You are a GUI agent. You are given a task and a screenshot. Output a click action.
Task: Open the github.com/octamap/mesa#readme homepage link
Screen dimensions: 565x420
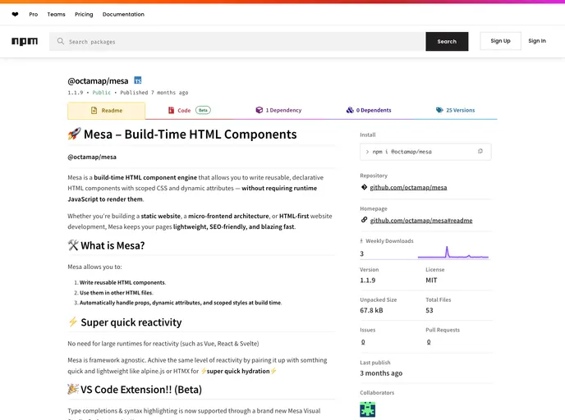point(421,221)
